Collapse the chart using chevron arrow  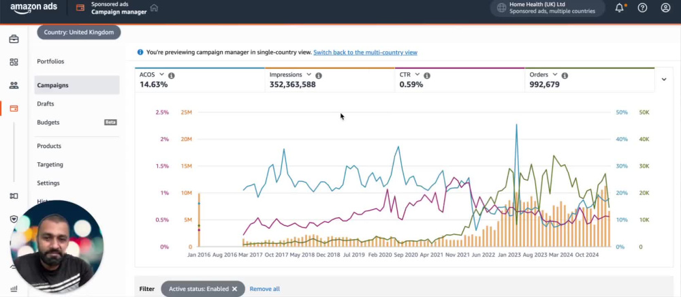click(663, 80)
